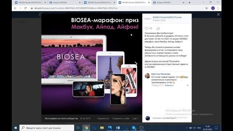The width and height of the screenshot is (233, 131).
Task: Switch input language РУС indicator
Action: click(x=199, y=128)
